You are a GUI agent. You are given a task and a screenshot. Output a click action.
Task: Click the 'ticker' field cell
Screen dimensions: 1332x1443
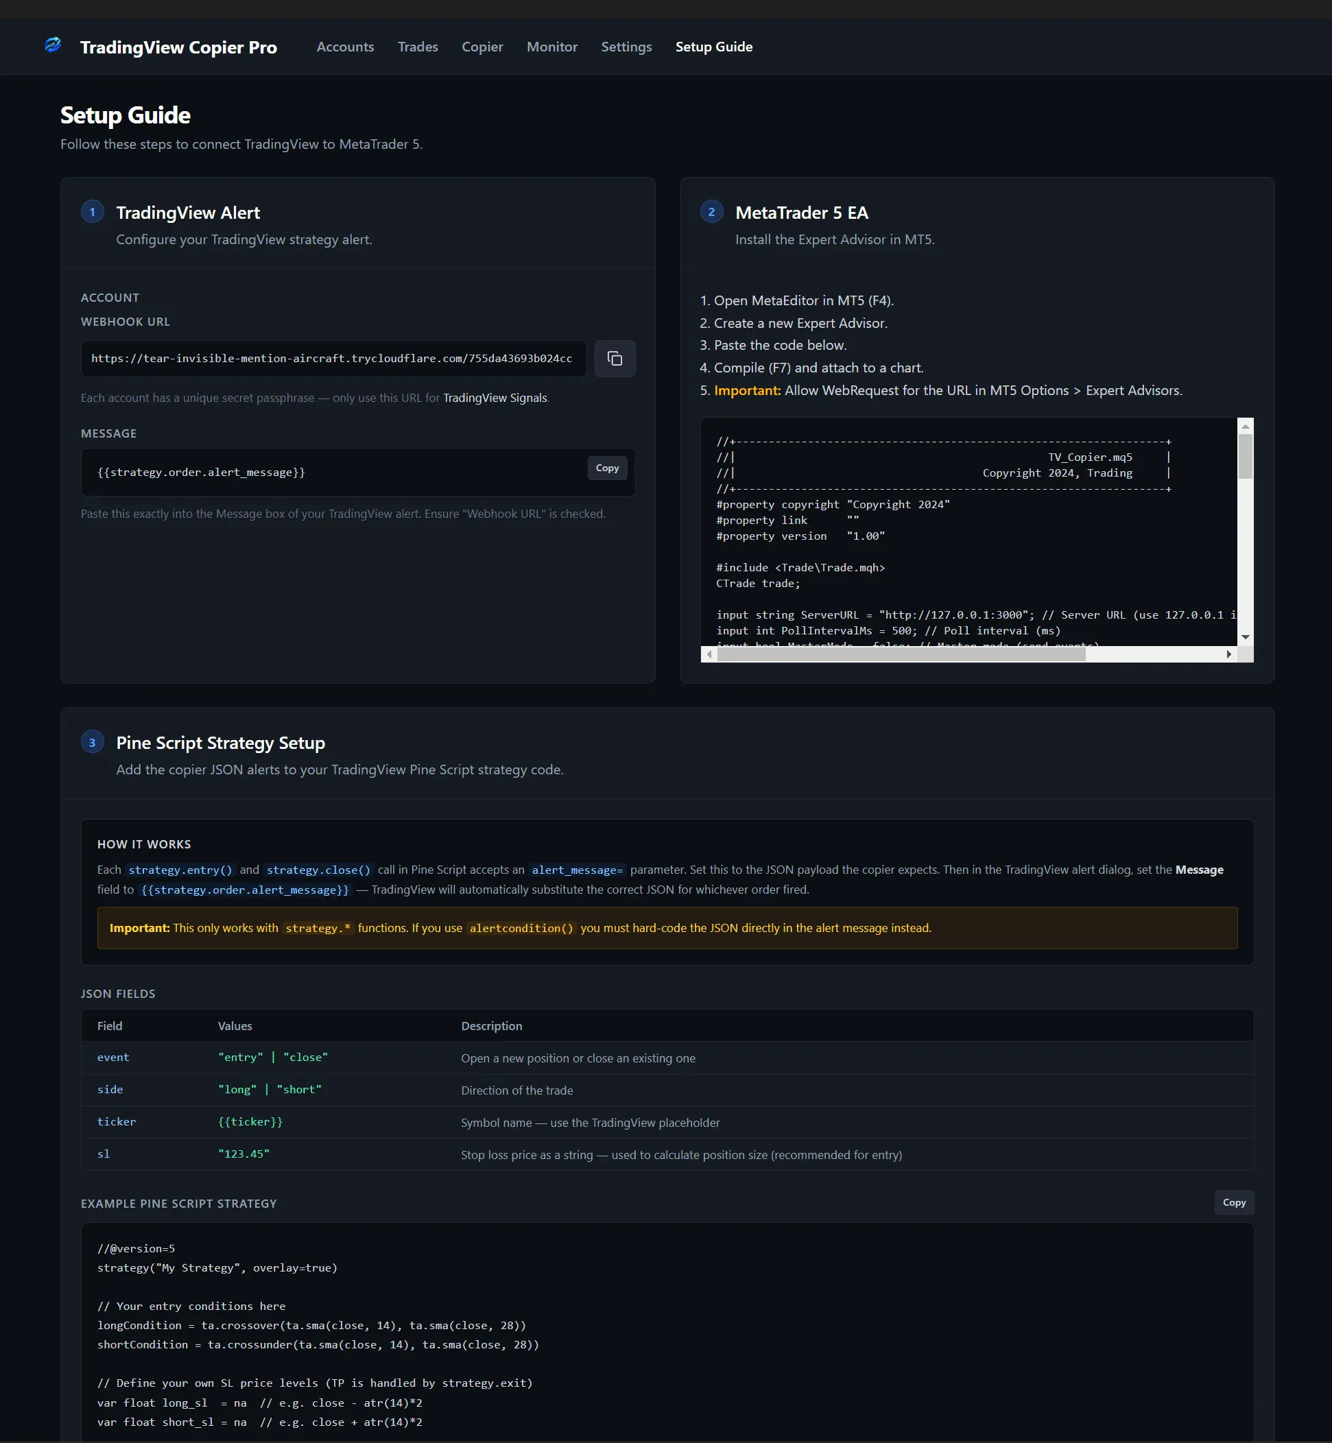click(x=117, y=1121)
